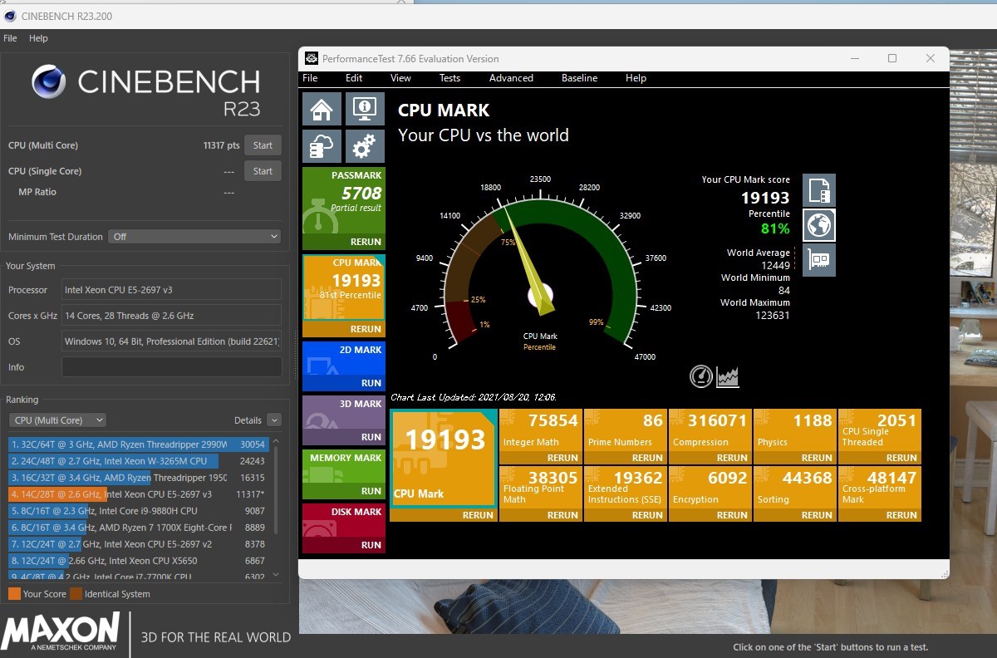This screenshot has width=997, height=658.
Task: Open PerformanceTest Advanced menu
Action: 511,78
